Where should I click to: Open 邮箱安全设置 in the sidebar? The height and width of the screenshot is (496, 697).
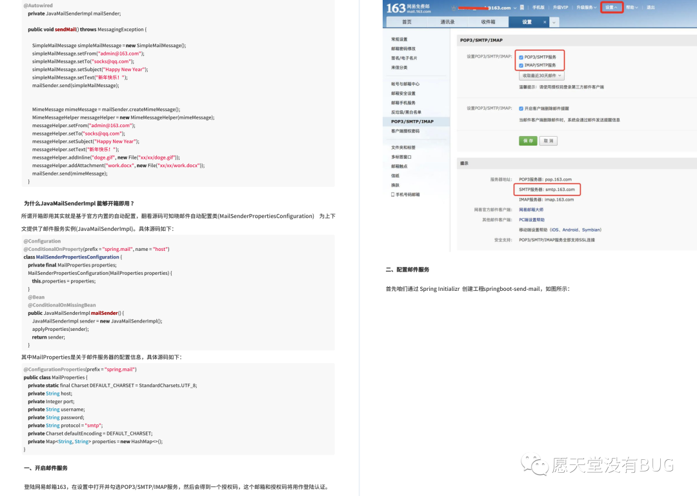tap(403, 94)
